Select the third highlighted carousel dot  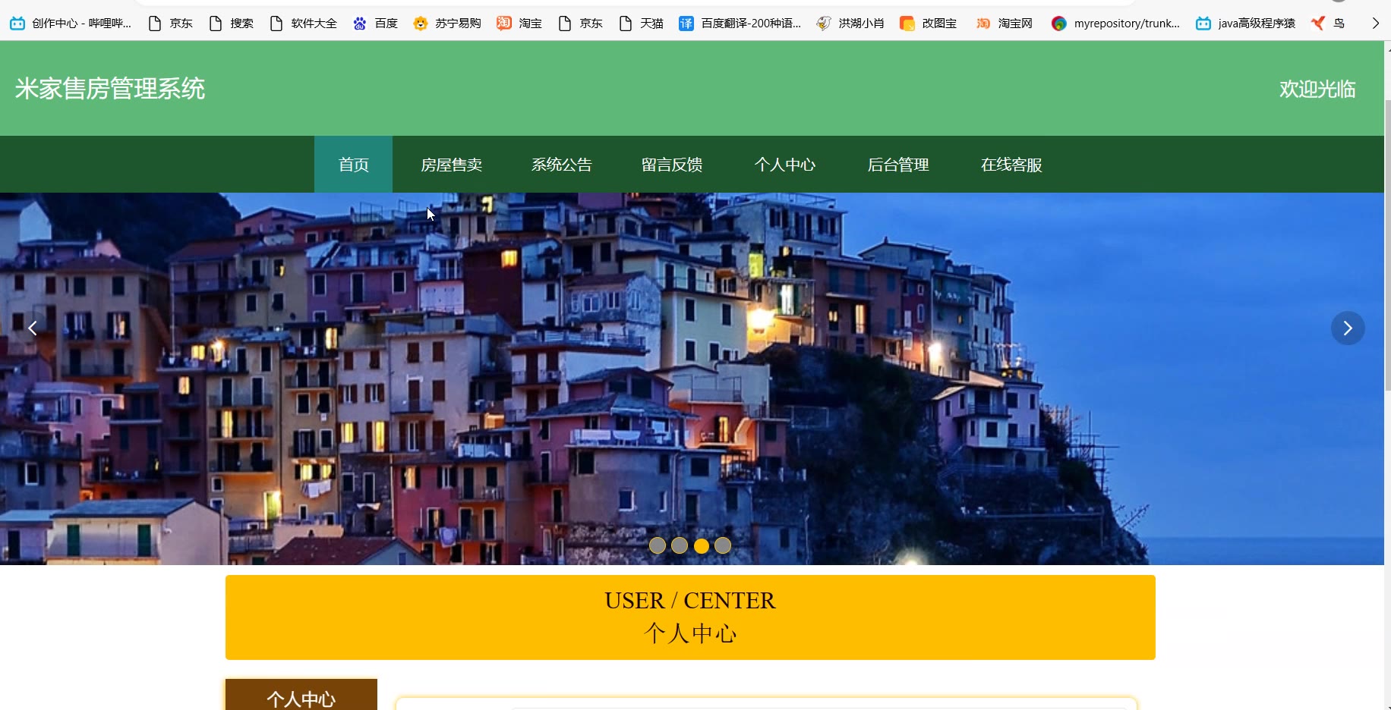[x=702, y=545]
